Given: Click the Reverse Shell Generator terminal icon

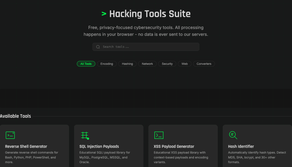Looking at the screenshot, I should point(10,135).
